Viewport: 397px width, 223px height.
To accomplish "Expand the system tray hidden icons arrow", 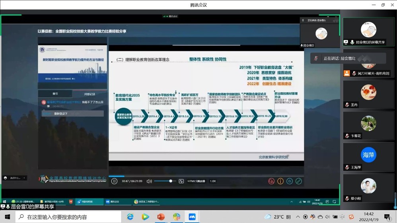I will 299,217.
